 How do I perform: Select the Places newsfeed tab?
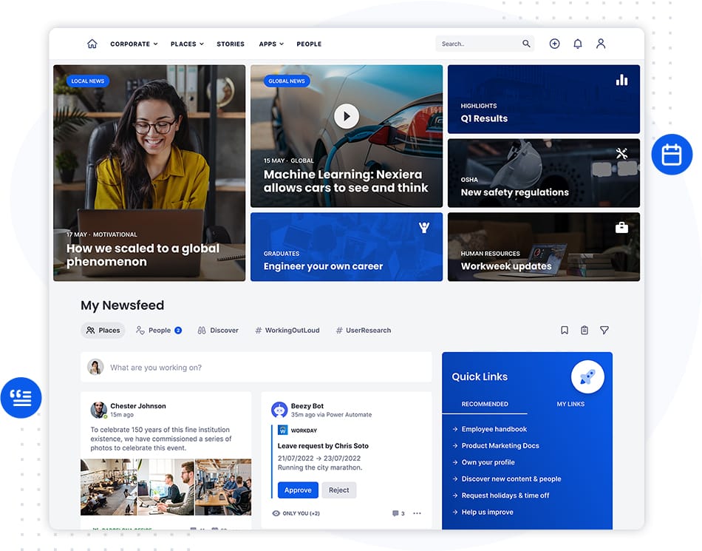point(103,330)
